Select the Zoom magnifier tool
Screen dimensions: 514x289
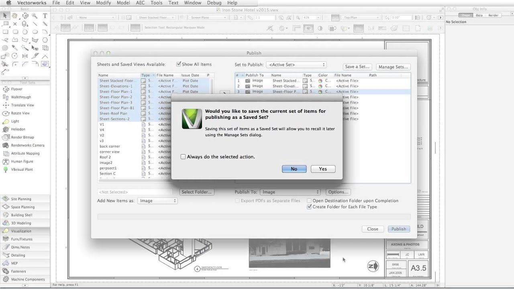click(35, 16)
